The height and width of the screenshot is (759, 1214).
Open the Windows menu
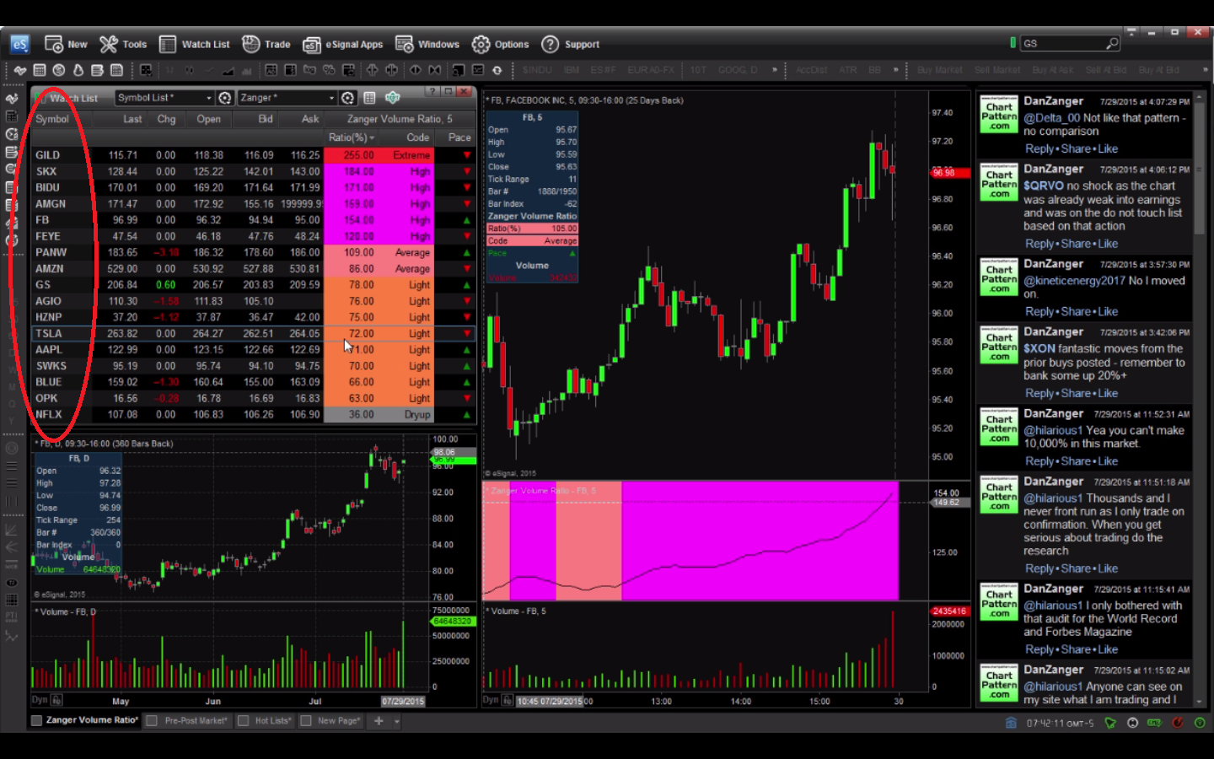[438, 44]
